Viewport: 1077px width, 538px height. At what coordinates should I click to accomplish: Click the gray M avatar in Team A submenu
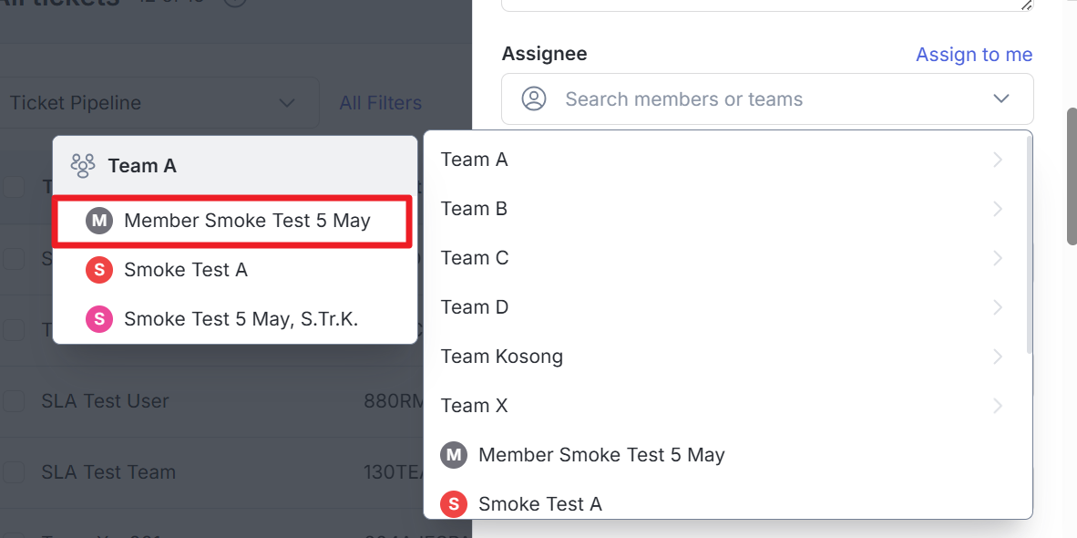pyautogui.click(x=98, y=221)
